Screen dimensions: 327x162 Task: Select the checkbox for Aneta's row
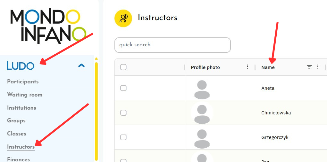123,88
